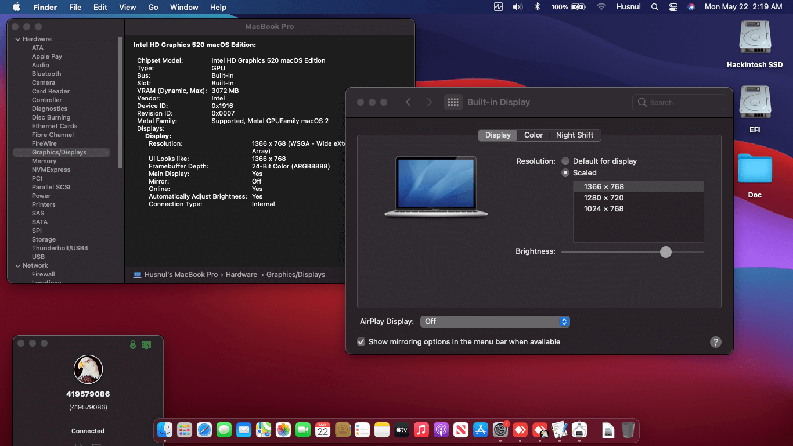Screen dimensions: 793x446
Task: Click the Brightness slider knob
Action: (x=665, y=252)
